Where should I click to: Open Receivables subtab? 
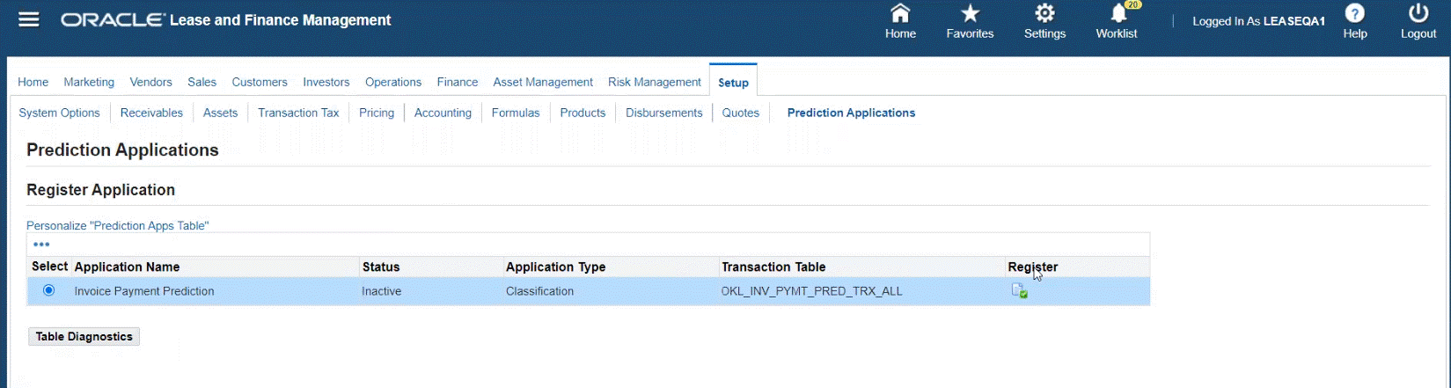pos(151,113)
